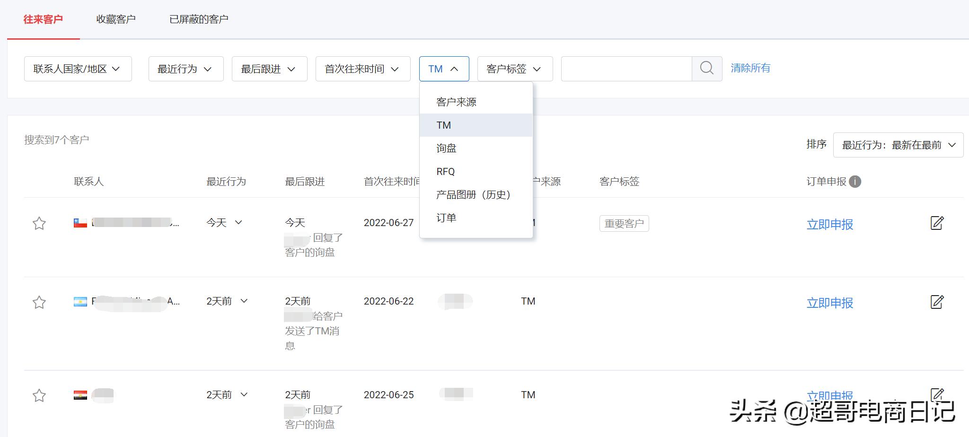
Task: Toggle the favorite star on the second customer
Action: [x=39, y=302]
